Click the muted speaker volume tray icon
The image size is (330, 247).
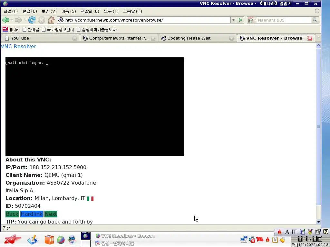tap(252, 239)
